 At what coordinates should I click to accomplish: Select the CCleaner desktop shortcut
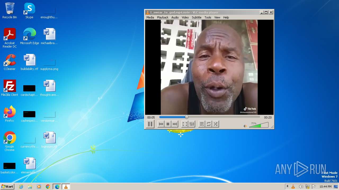click(10, 62)
